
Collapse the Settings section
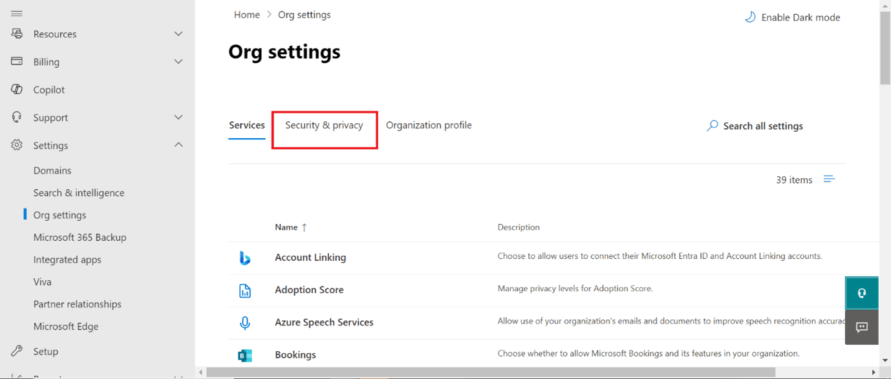tap(178, 145)
